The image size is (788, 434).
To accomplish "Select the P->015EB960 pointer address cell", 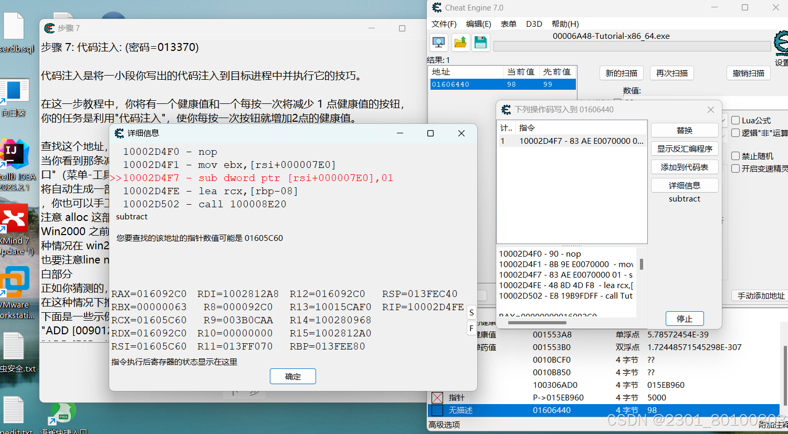I will [559, 397].
